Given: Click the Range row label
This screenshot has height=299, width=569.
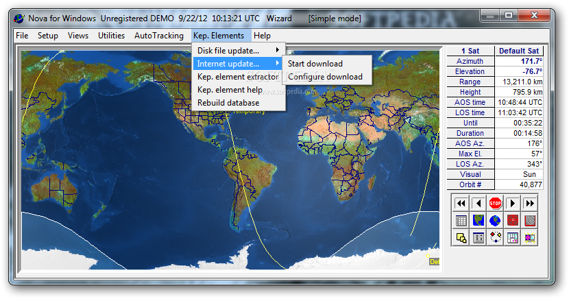Looking at the screenshot, I should click(x=470, y=82).
